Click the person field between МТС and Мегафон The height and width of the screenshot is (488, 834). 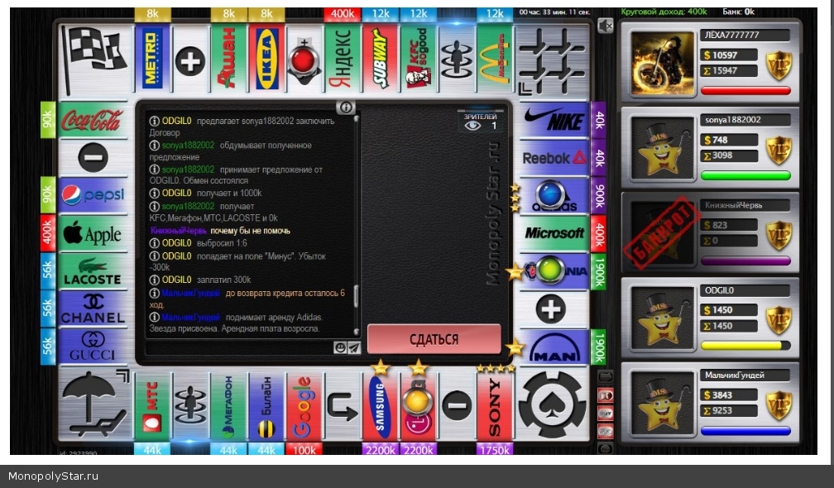click(x=190, y=407)
